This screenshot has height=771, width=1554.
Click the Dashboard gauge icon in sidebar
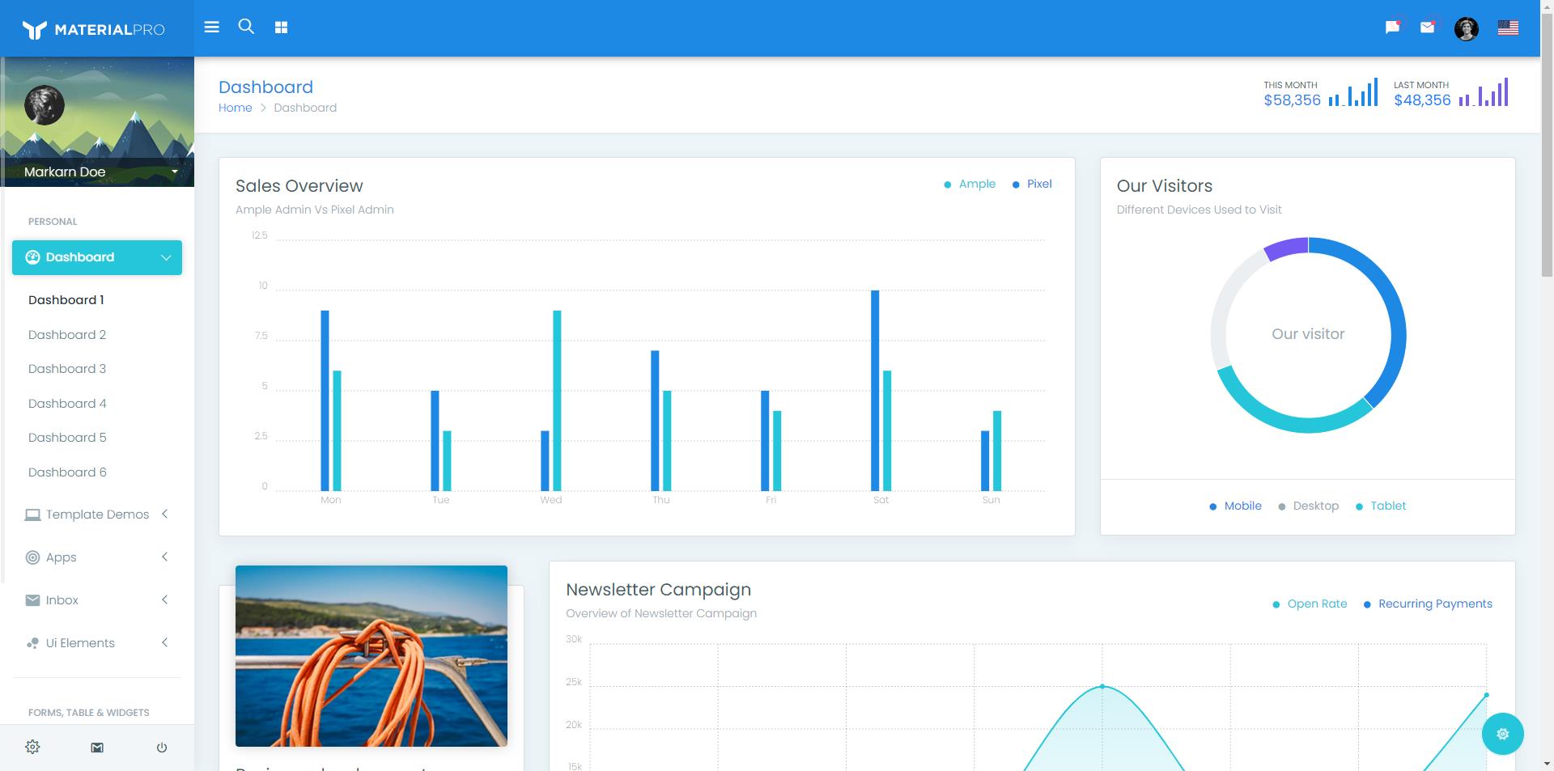(x=32, y=257)
